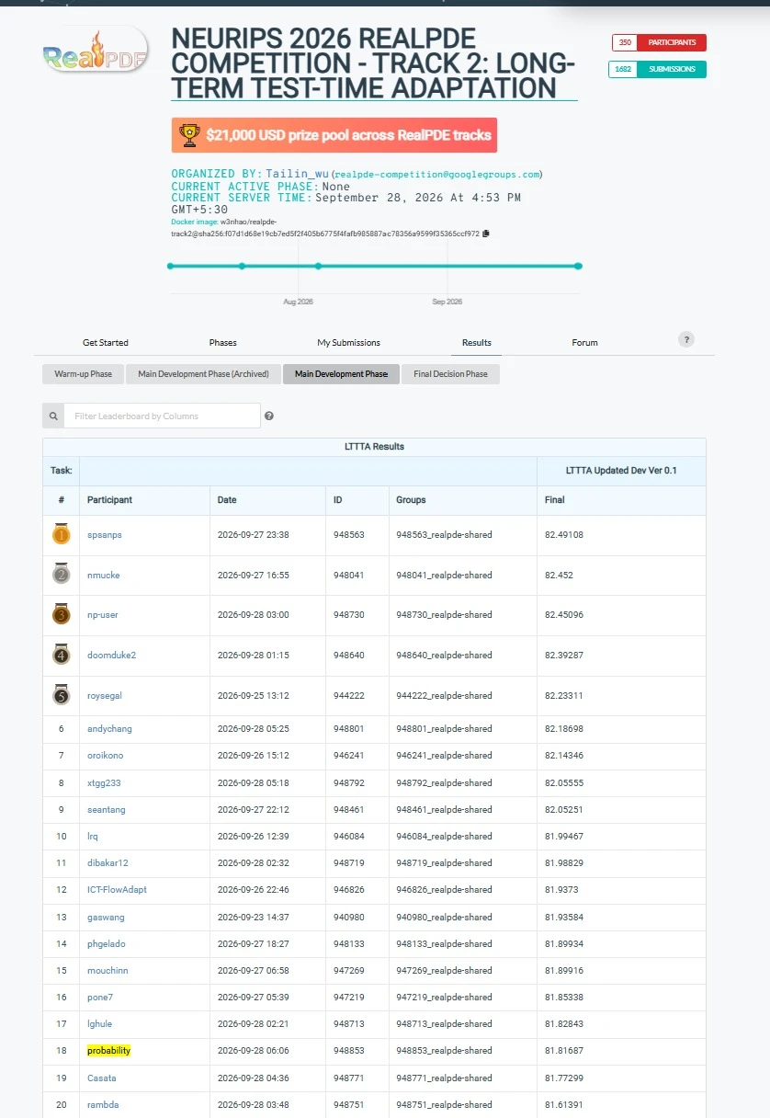The image size is (770, 1118).
Task: Open participant oroikono profile link
Action: click(105, 756)
